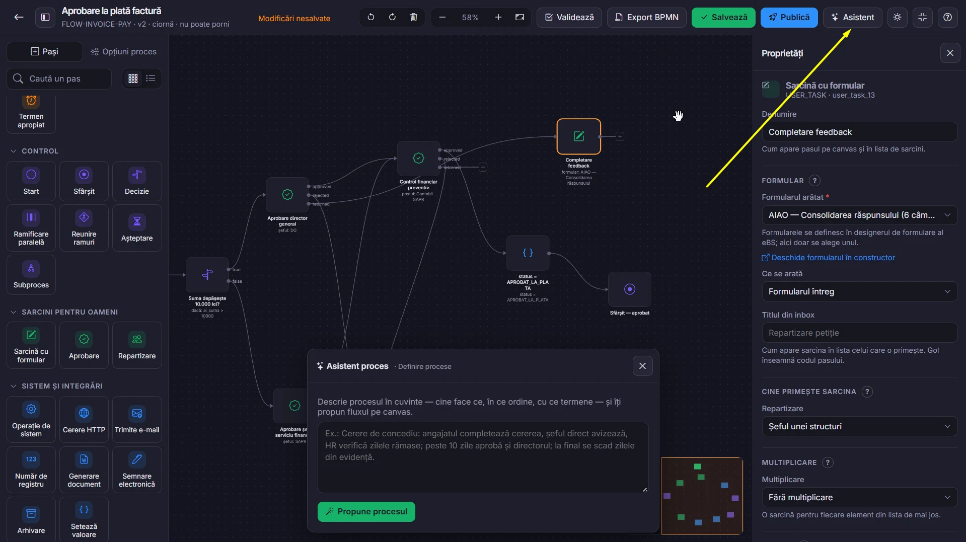Viewport: 966px width, 542px height.
Task: Click the process description text area
Action: pyautogui.click(x=483, y=457)
